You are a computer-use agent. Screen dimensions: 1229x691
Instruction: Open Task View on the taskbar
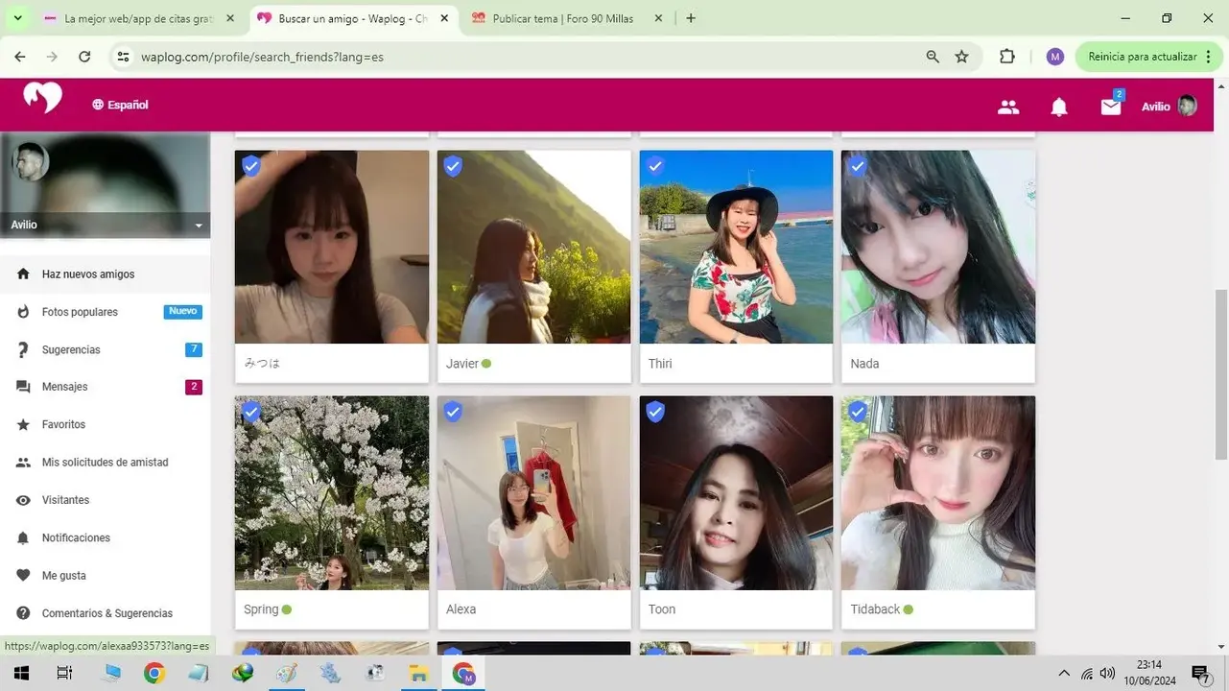(x=64, y=673)
